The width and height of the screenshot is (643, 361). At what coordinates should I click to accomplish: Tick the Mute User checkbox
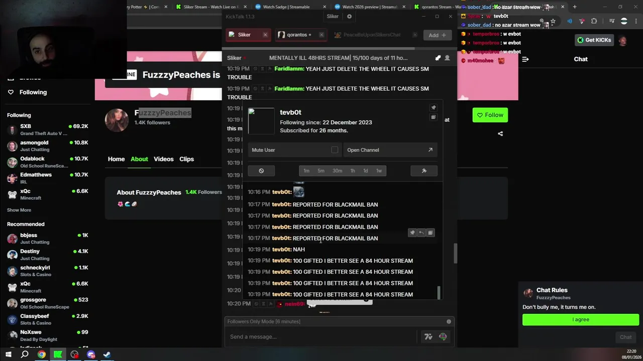335,150
